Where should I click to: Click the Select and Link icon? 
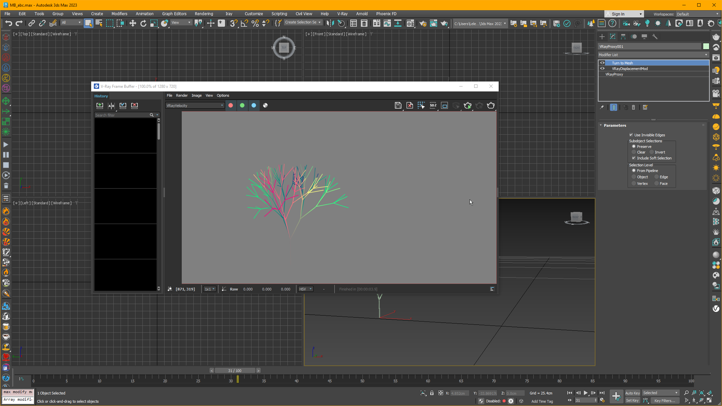click(x=31, y=23)
